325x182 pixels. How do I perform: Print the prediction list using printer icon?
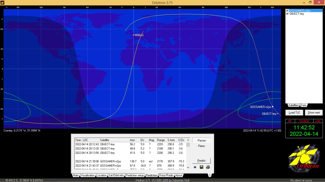coord(208,167)
